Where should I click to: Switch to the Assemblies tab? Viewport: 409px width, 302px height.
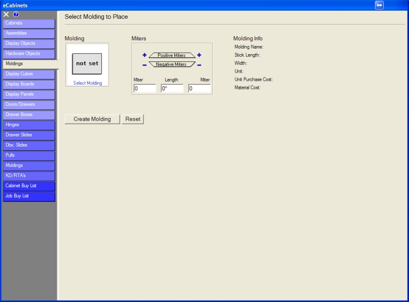pos(29,33)
